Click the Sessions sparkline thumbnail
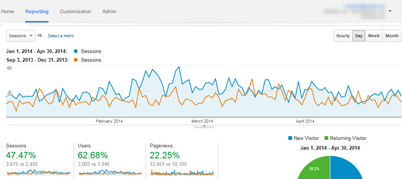The width and height of the screenshot is (402, 179). click(x=38, y=172)
